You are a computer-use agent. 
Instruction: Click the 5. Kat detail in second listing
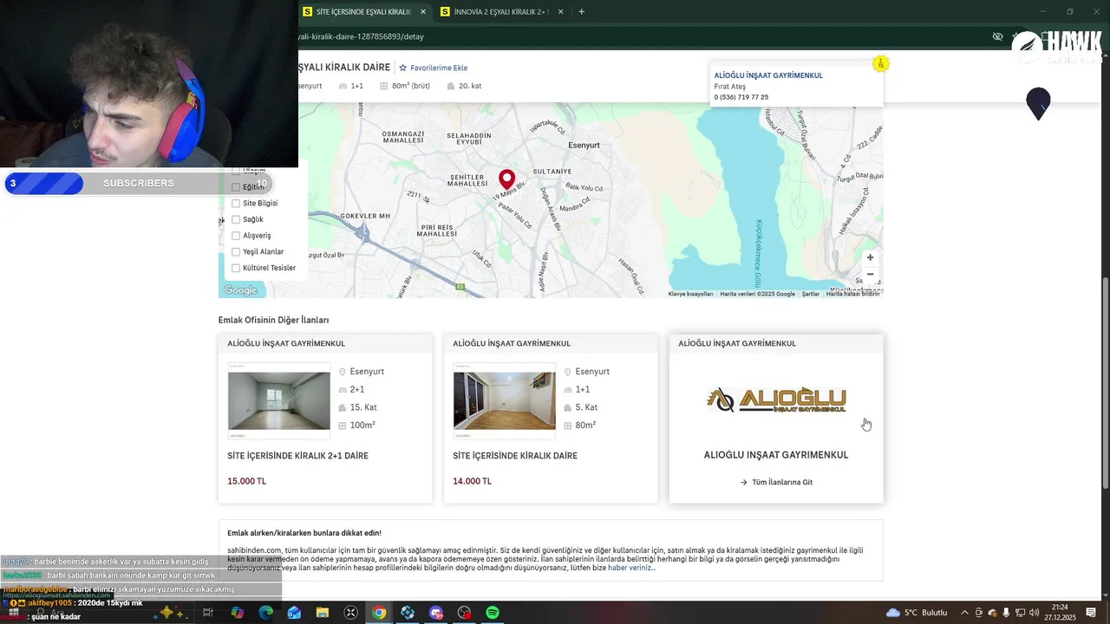click(x=586, y=407)
